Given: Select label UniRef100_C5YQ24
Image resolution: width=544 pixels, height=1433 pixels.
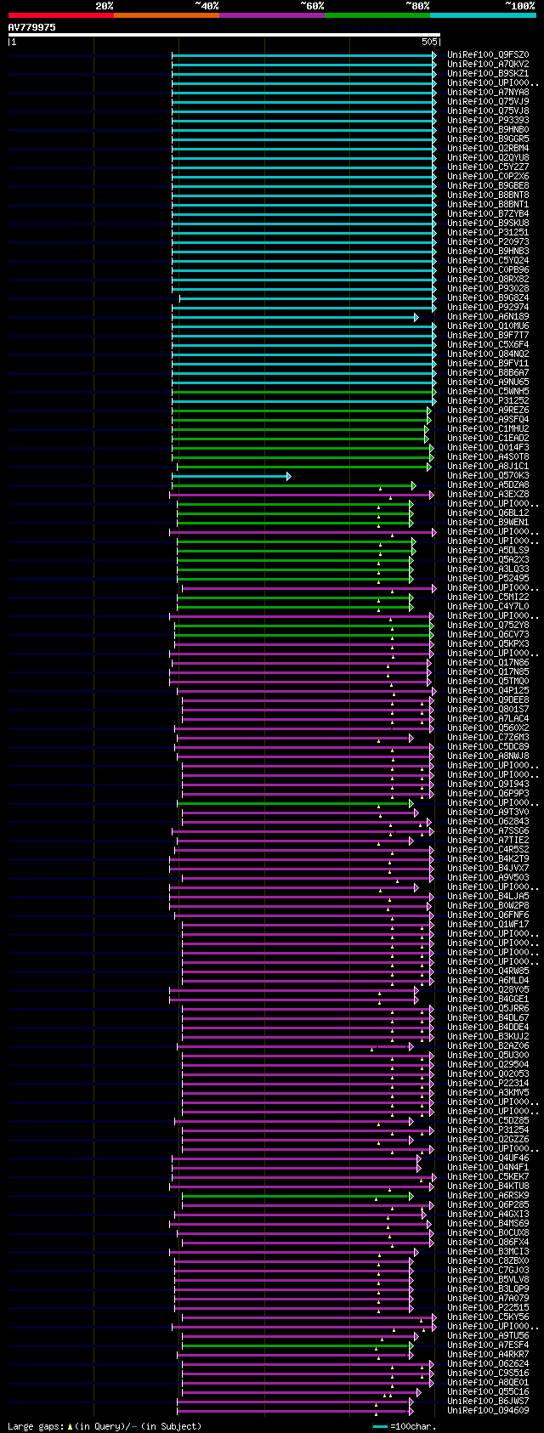Looking at the screenshot, I should tap(488, 260).
